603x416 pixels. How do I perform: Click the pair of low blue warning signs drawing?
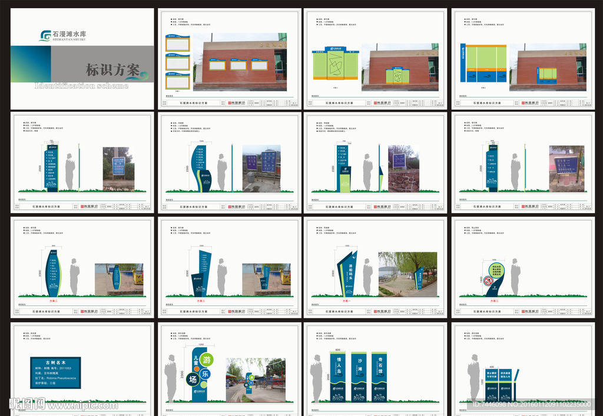pos(498,385)
